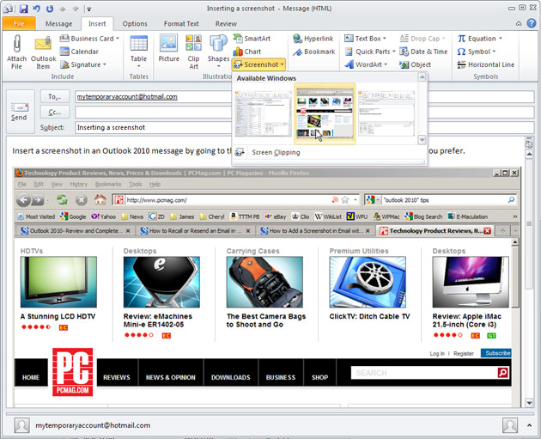Click the Attach File icon
Screen dimensions: 541x439
point(16,47)
